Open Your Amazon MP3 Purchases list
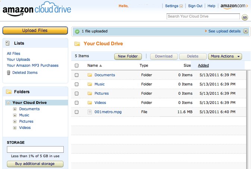This screenshot has height=169, width=251. [x=32, y=65]
